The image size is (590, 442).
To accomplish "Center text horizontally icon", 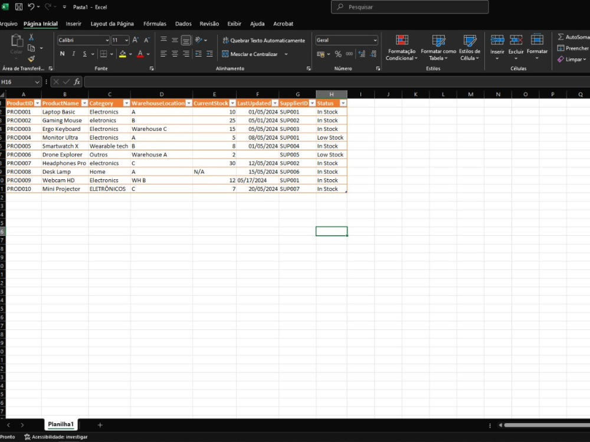I will coord(175,54).
